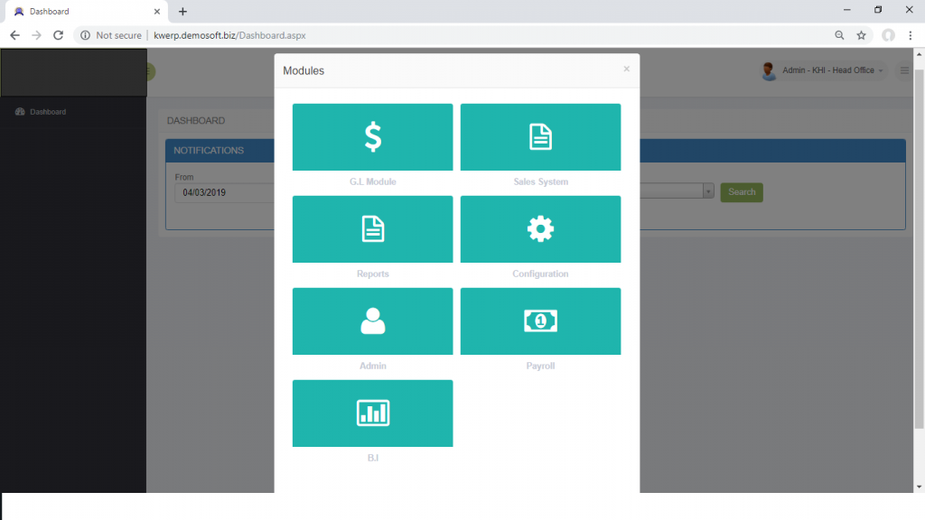Image resolution: width=925 pixels, height=520 pixels.
Task: Open the Admin user icon tile
Action: (x=372, y=321)
